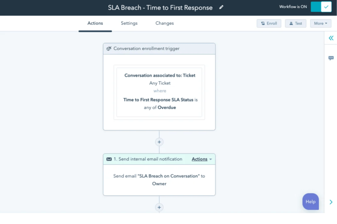Click the Enroll button
Image resolution: width=337 pixels, height=224 pixels.
coord(269,24)
